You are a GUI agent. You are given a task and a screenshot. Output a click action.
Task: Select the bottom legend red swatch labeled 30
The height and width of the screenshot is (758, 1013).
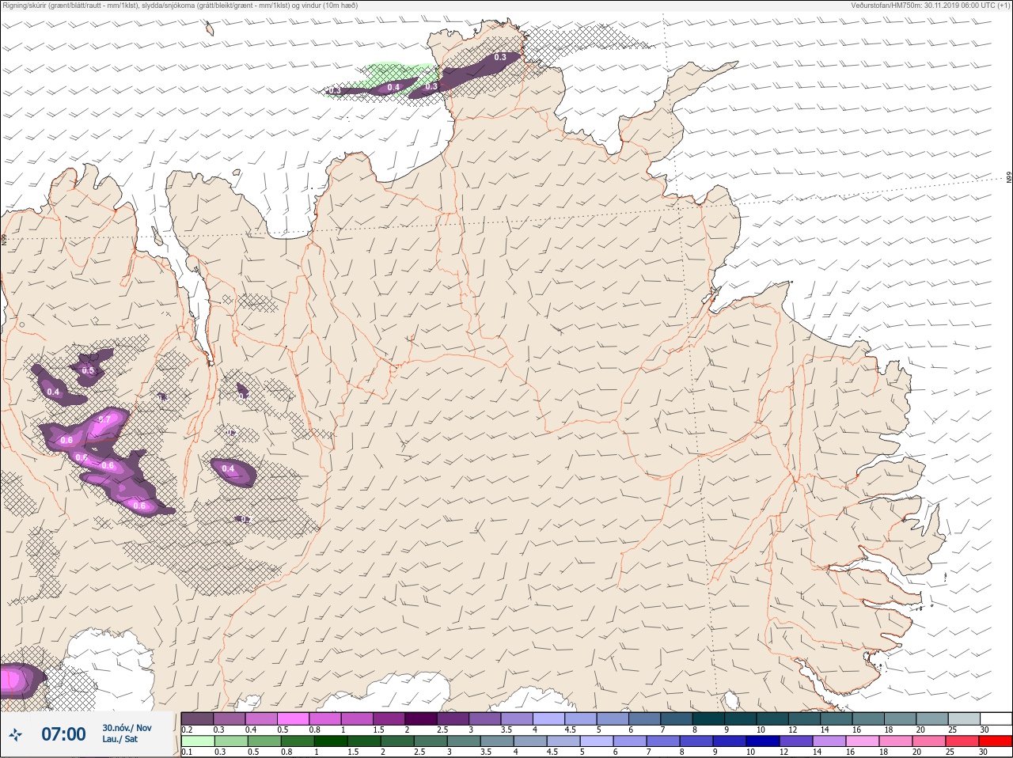996,741
